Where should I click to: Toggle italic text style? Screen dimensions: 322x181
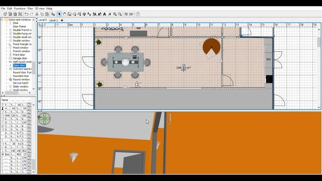[110, 14]
